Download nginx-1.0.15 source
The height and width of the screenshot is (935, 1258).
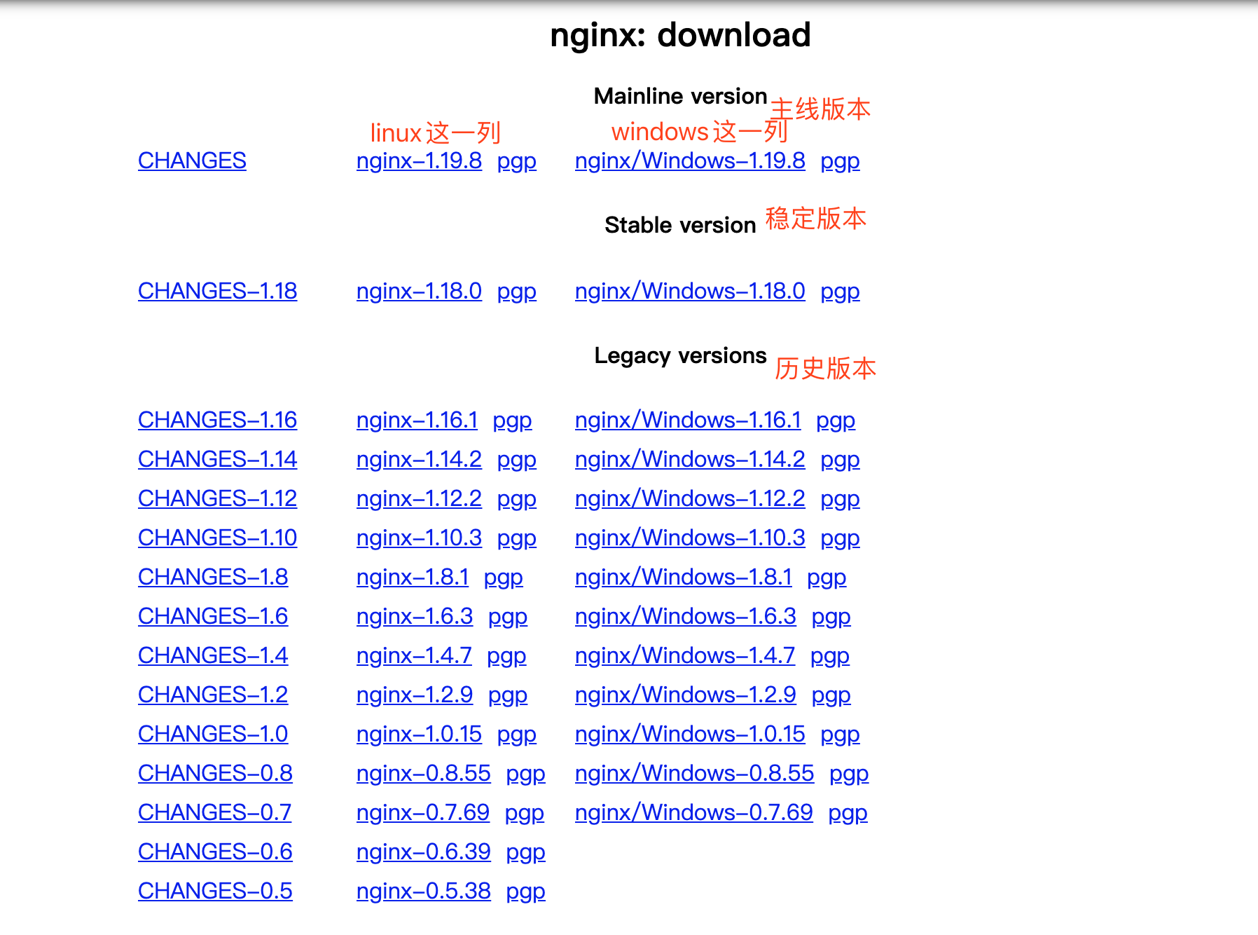419,734
